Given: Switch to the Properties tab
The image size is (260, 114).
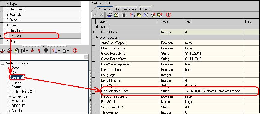Looking at the screenshot, I should click(104, 9).
